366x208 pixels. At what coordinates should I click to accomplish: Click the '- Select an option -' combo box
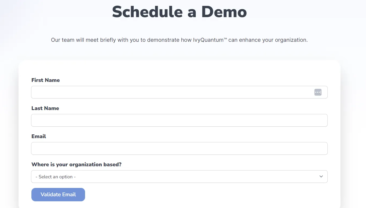tap(179, 176)
